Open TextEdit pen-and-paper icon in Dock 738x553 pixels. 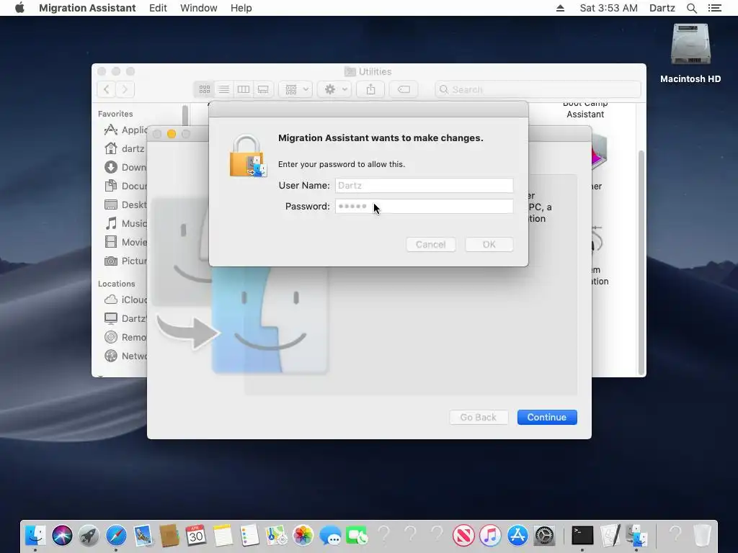(x=610, y=535)
